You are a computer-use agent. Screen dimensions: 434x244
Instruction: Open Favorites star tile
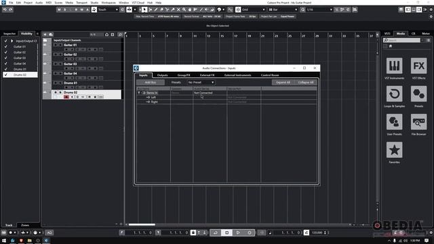click(394, 150)
